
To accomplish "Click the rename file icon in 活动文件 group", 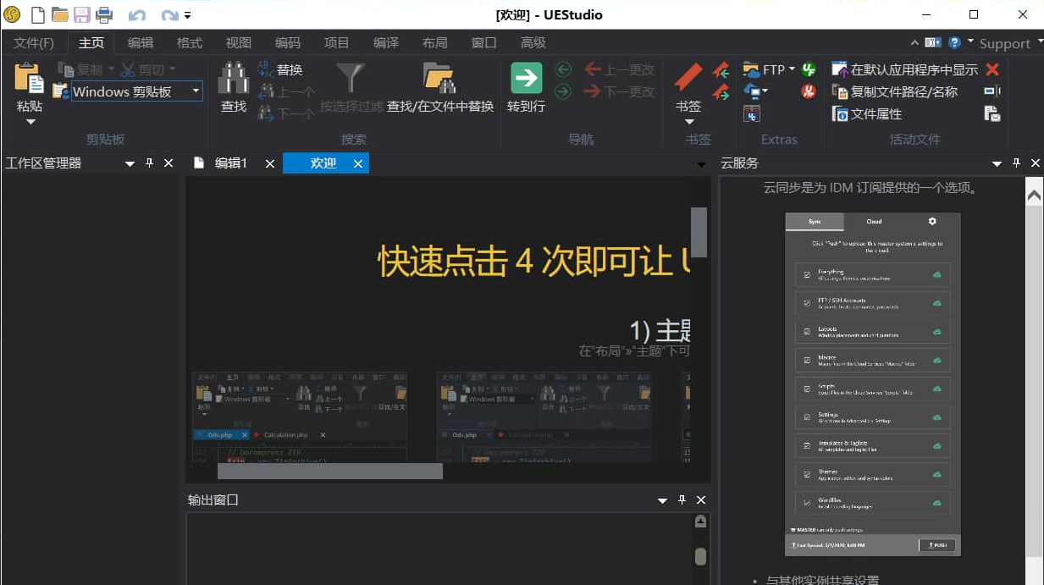I will click(992, 91).
